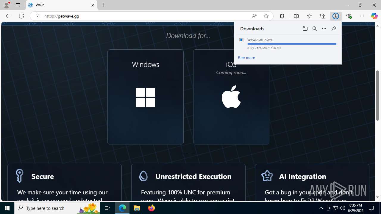This screenshot has width=381, height=214.
Task: Open the Windows Start menu
Action: (x=7, y=208)
